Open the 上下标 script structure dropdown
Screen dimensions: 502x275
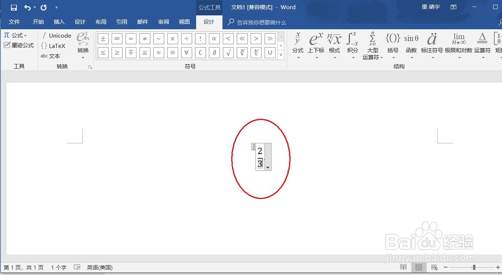coord(316,46)
